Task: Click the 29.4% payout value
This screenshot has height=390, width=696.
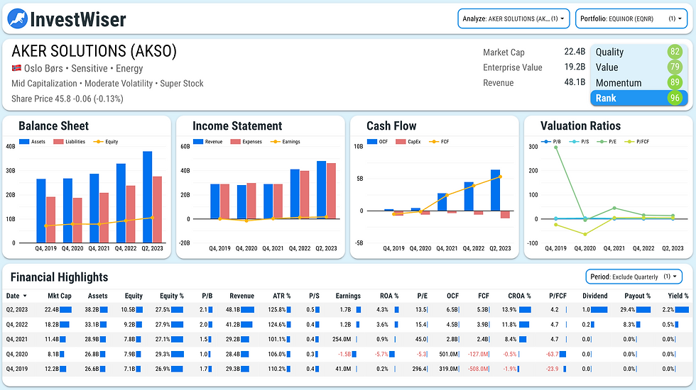Action: click(628, 310)
